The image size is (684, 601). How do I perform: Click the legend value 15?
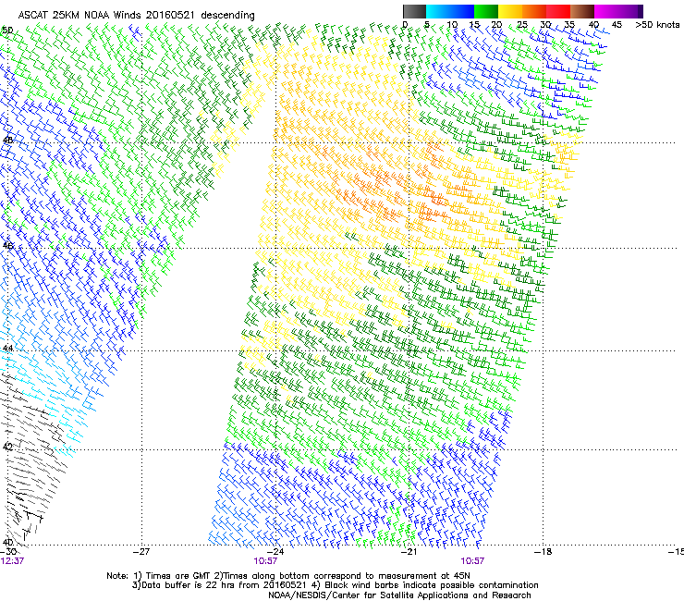pos(474,24)
